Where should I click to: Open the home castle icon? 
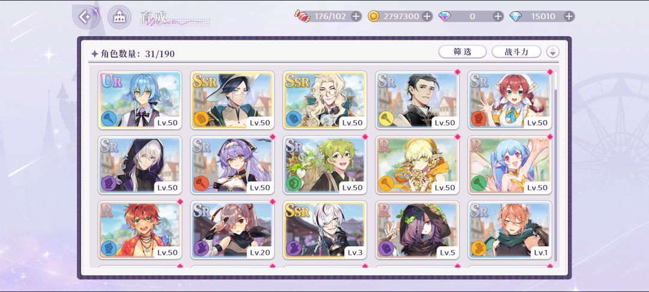pos(120,17)
